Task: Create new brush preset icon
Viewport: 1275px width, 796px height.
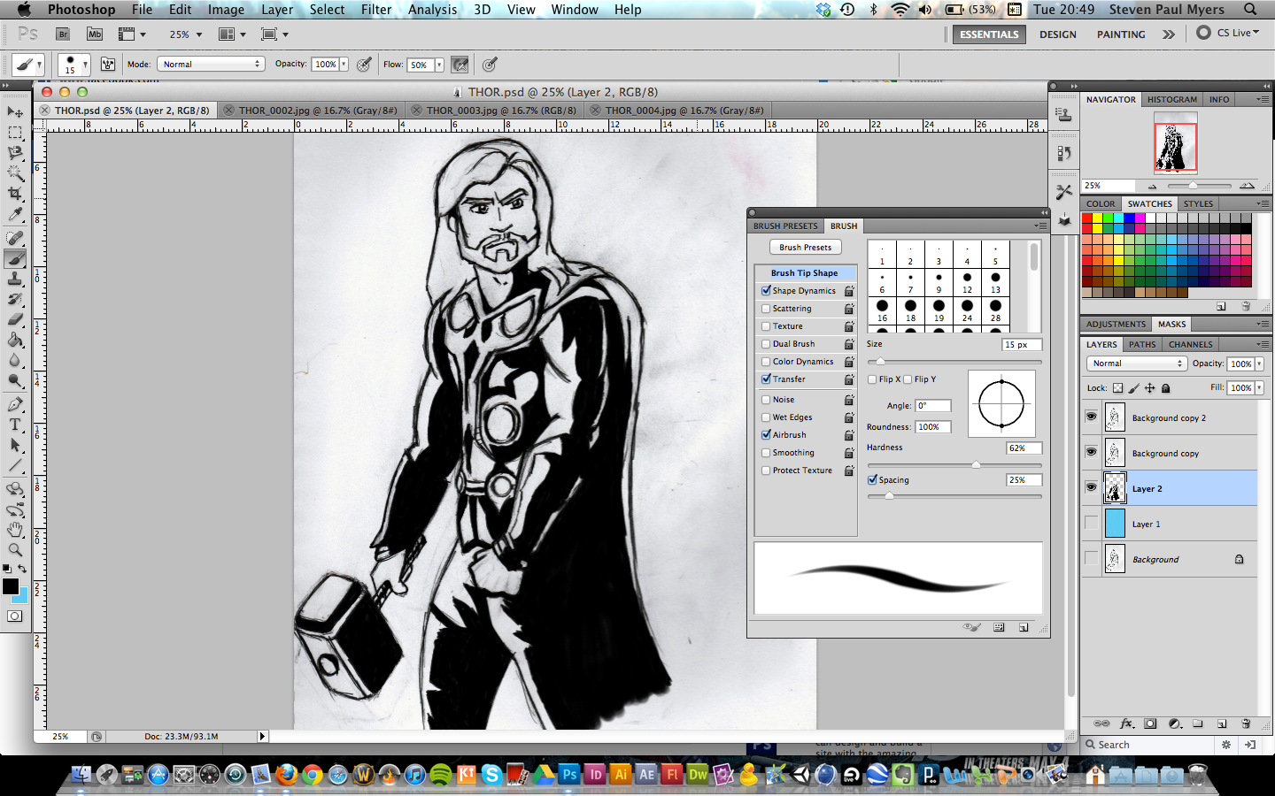Action: 1024,627
